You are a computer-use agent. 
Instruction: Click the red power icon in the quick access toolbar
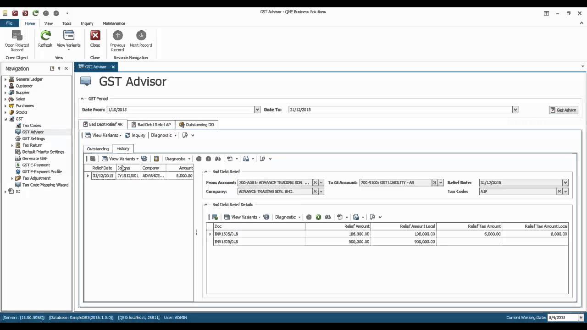[x=25, y=13]
